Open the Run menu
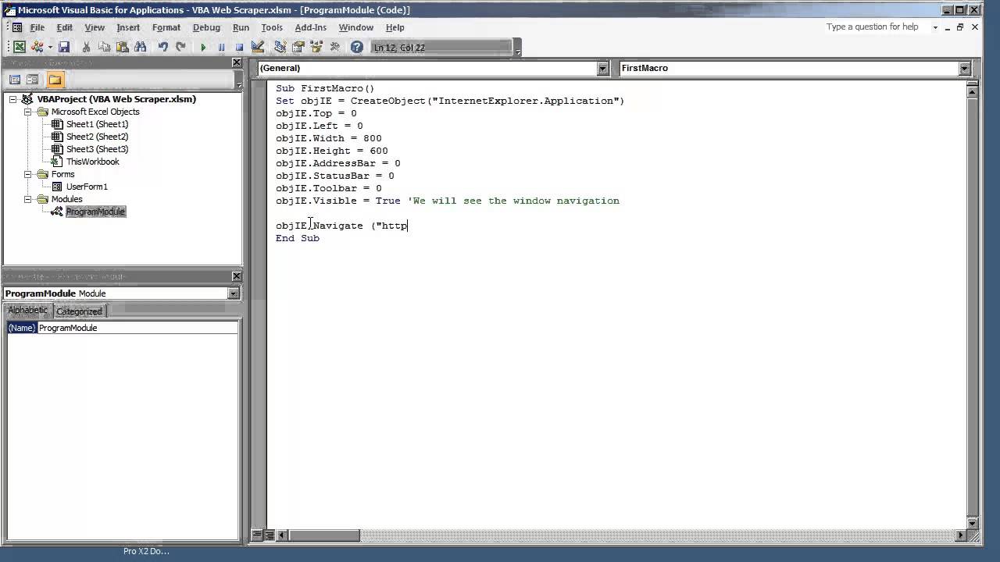Screen dimensions: 1000x562 241,27
